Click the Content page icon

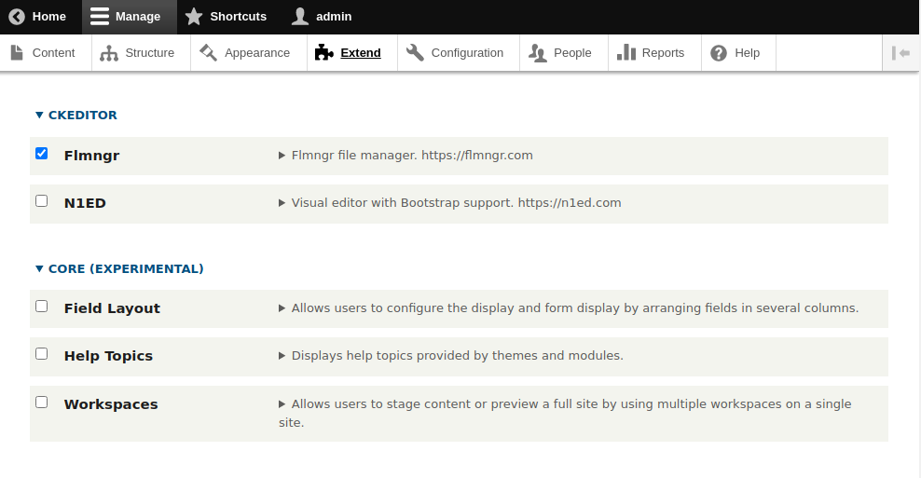click(17, 53)
